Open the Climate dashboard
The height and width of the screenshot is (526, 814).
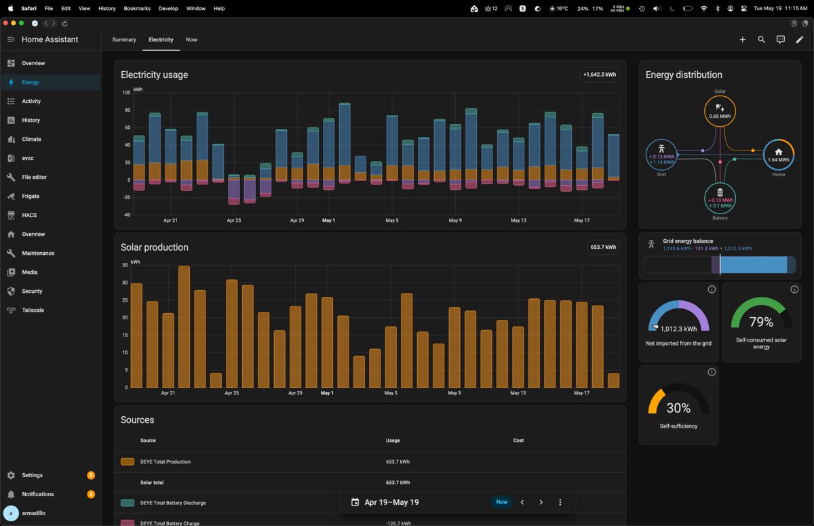pos(51,139)
